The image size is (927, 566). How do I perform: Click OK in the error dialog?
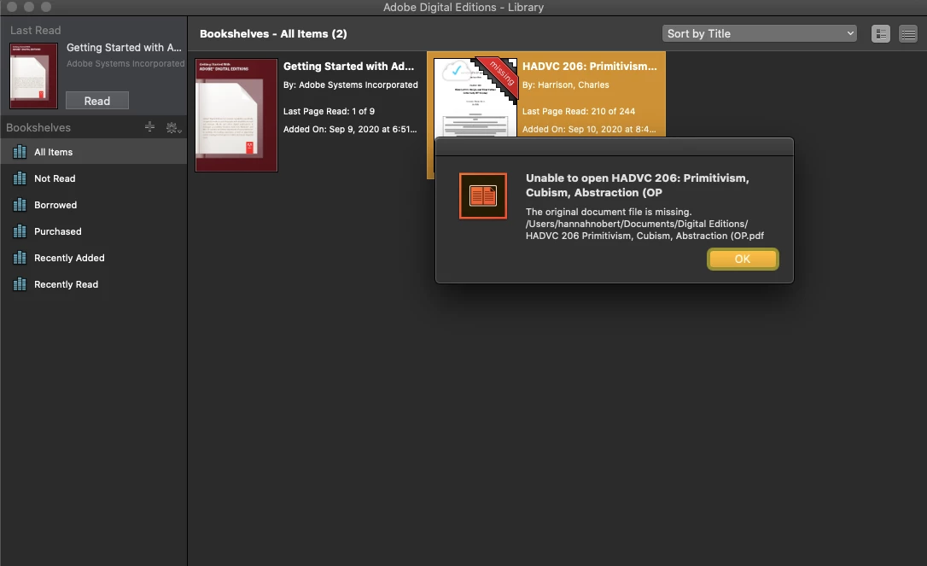pos(743,259)
